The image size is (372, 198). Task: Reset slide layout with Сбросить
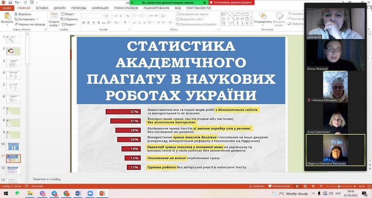tap(69, 19)
